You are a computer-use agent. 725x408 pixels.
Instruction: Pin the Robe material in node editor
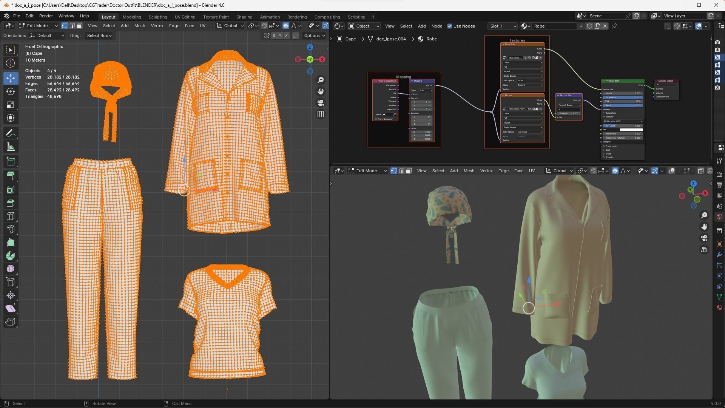point(614,26)
